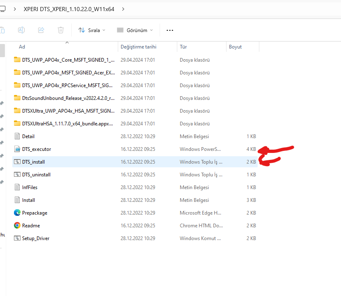Open the Görünüm view dropdown
341x296 pixels.
135,30
